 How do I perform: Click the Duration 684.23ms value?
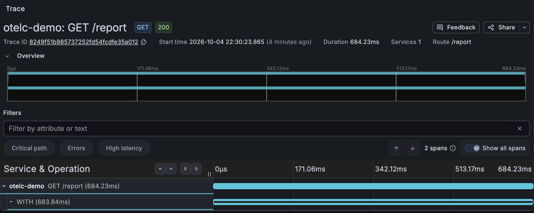(364, 42)
